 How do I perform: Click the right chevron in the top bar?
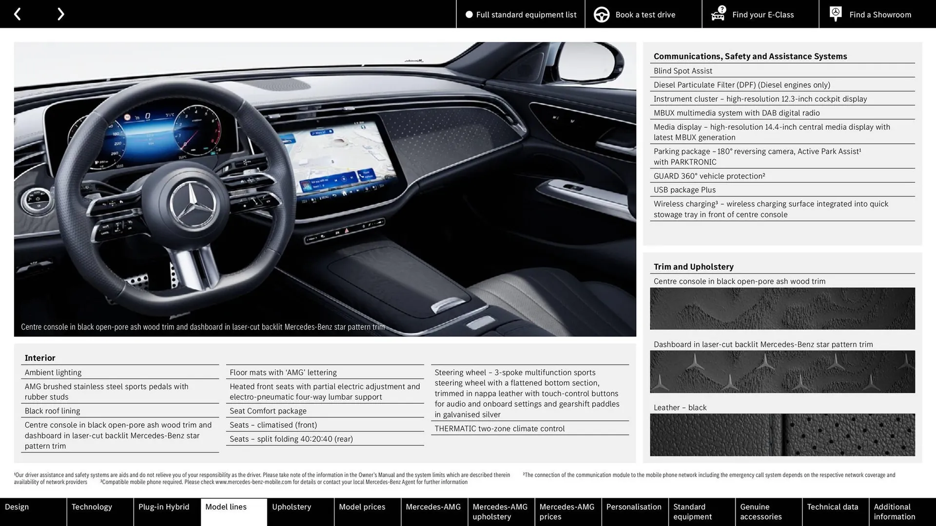point(60,14)
